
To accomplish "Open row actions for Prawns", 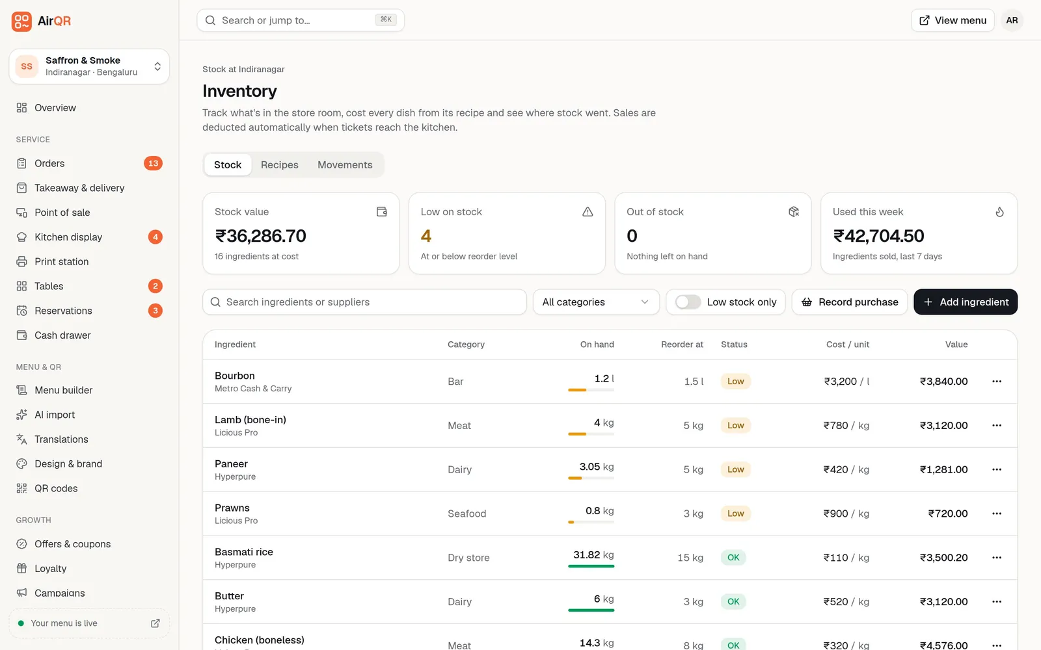I will point(997,513).
